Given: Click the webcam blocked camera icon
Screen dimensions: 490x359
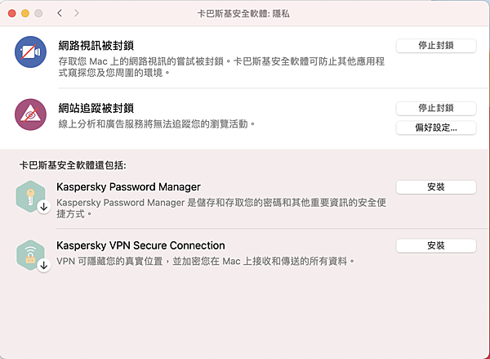Looking at the screenshot, I should [30, 53].
